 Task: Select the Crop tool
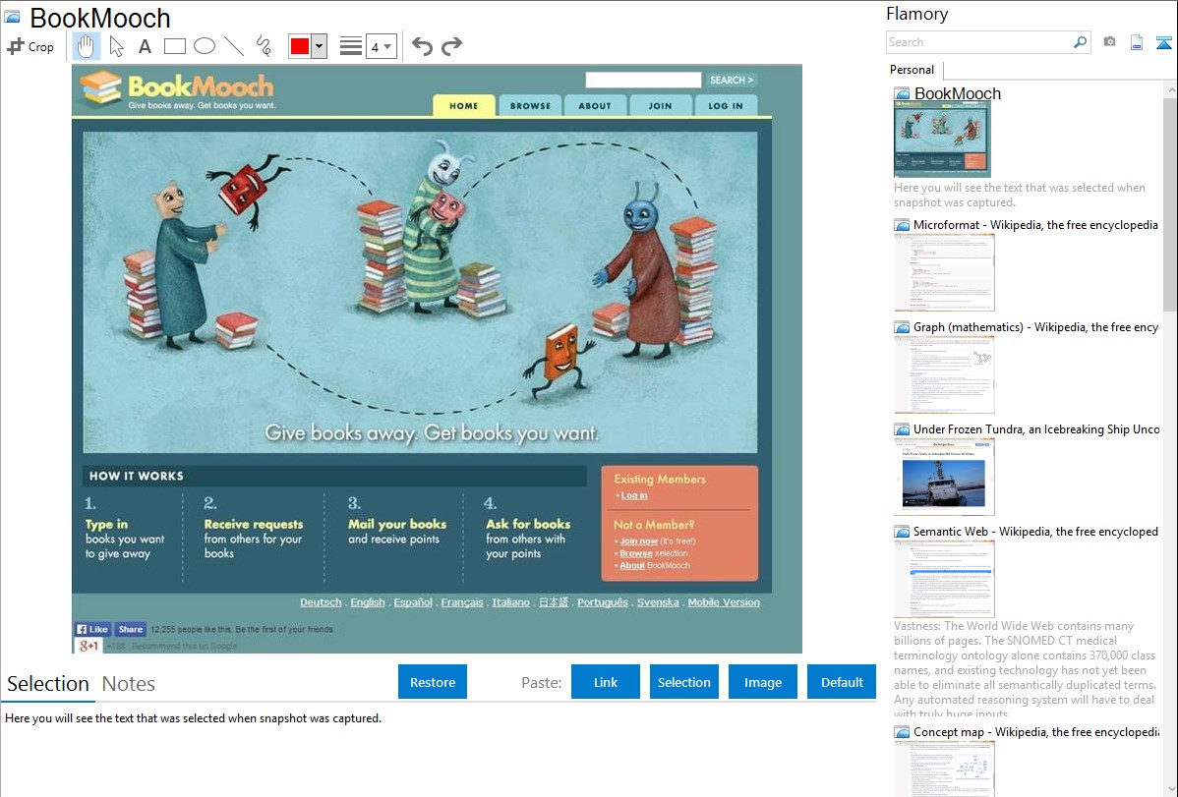(x=30, y=46)
